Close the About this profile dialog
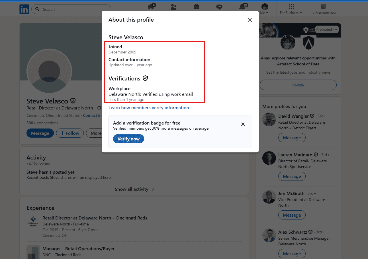The image size is (368, 259). [250, 20]
